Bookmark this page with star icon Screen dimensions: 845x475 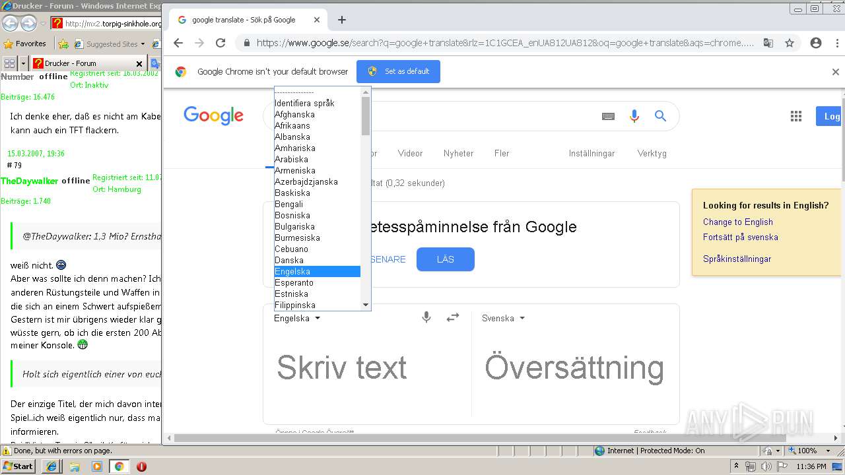790,43
